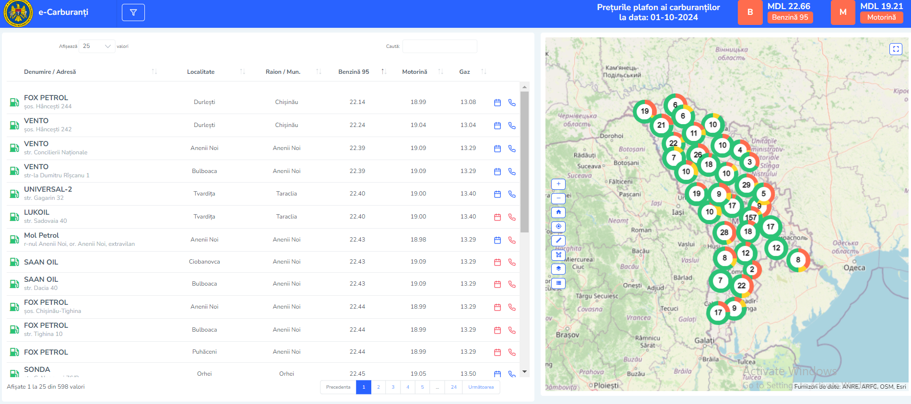Viewport: 911px width, 404px height.
Task: Jump to page 24 of results
Action: (454, 387)
